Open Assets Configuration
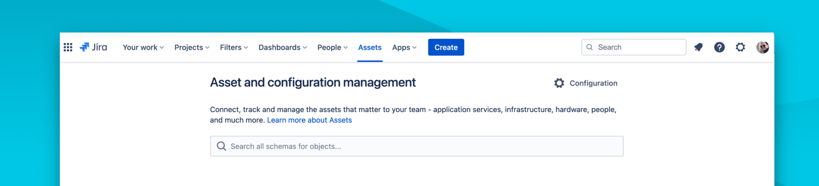The image size is (819, 186). 585,83
